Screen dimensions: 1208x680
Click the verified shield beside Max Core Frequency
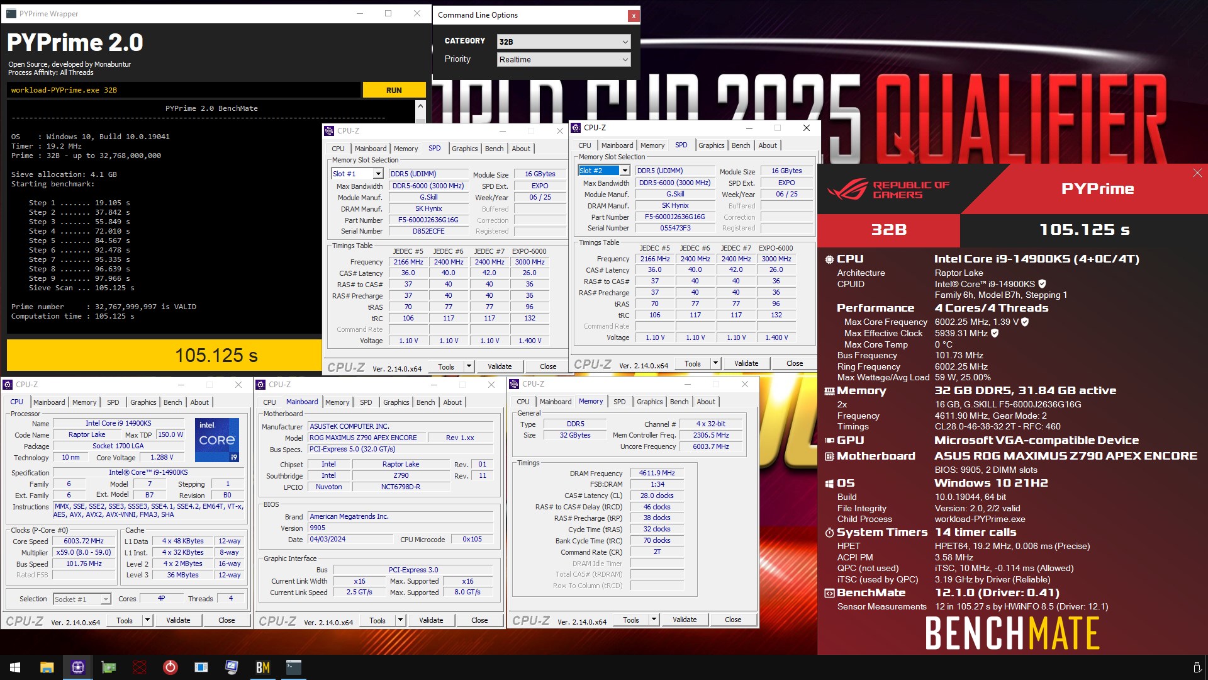(1025, 322)
